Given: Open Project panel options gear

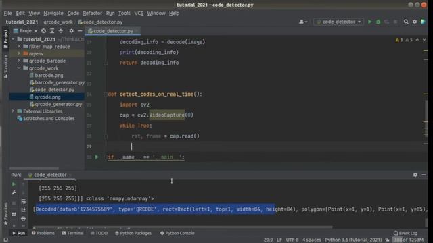Looking at the screenshot, I should [x=71, y=31].
